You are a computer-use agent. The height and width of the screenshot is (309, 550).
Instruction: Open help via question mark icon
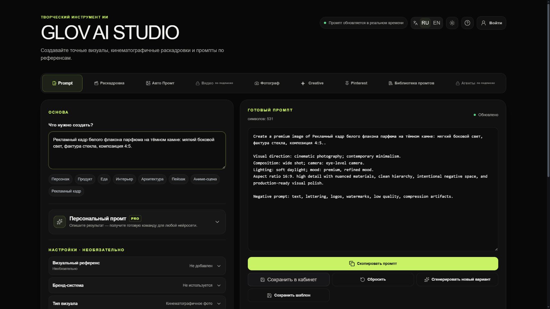click(467, 23)
